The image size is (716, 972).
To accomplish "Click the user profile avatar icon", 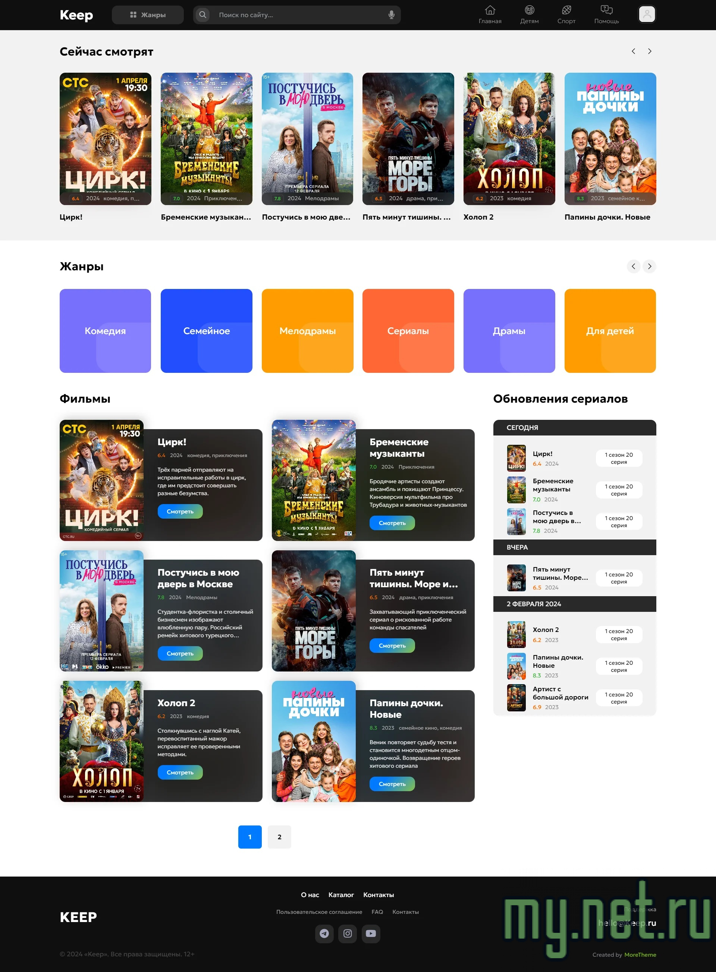I will click(646, 14).
